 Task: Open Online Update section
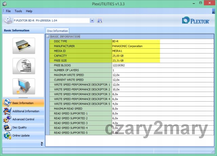click(x=23, y=135)
